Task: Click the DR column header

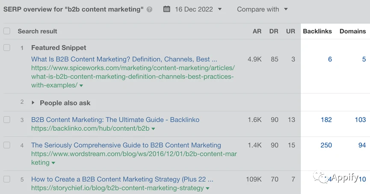Action: [x=274, y=31]
